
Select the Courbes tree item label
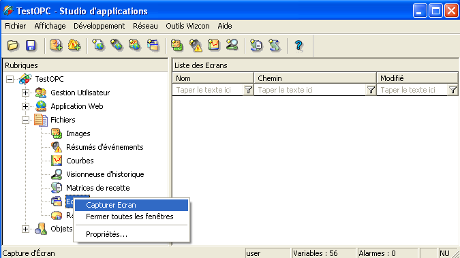coord(80,161)
